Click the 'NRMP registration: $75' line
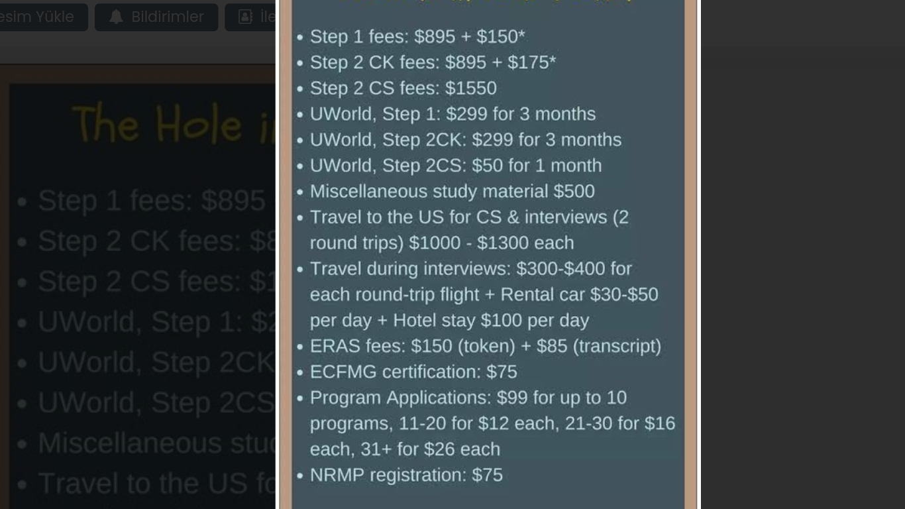 406,476
